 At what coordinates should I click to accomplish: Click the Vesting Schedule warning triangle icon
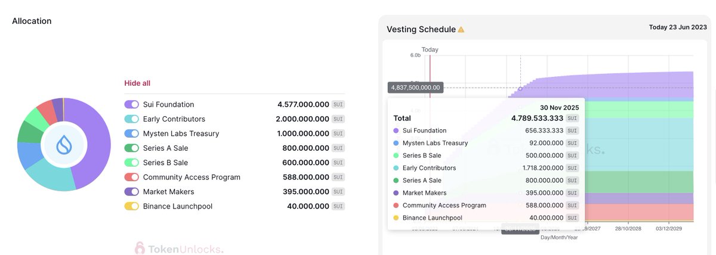461,29
